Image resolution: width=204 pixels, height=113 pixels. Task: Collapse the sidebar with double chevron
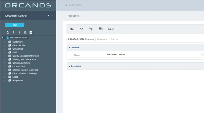pos(53,16)
